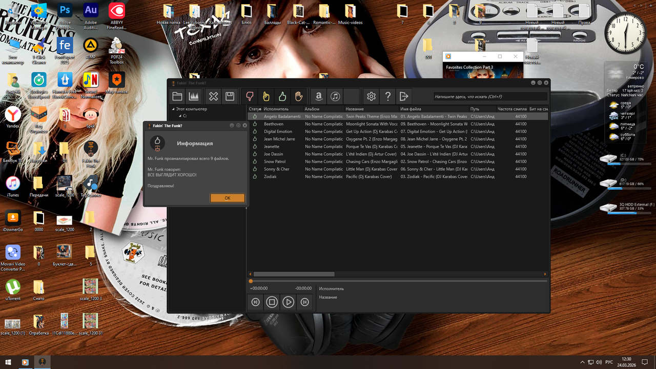This screenshot has height=369, width=656.
Task: Filter by red thumbs-down fake files icon
Action: (x=250, y=96)
